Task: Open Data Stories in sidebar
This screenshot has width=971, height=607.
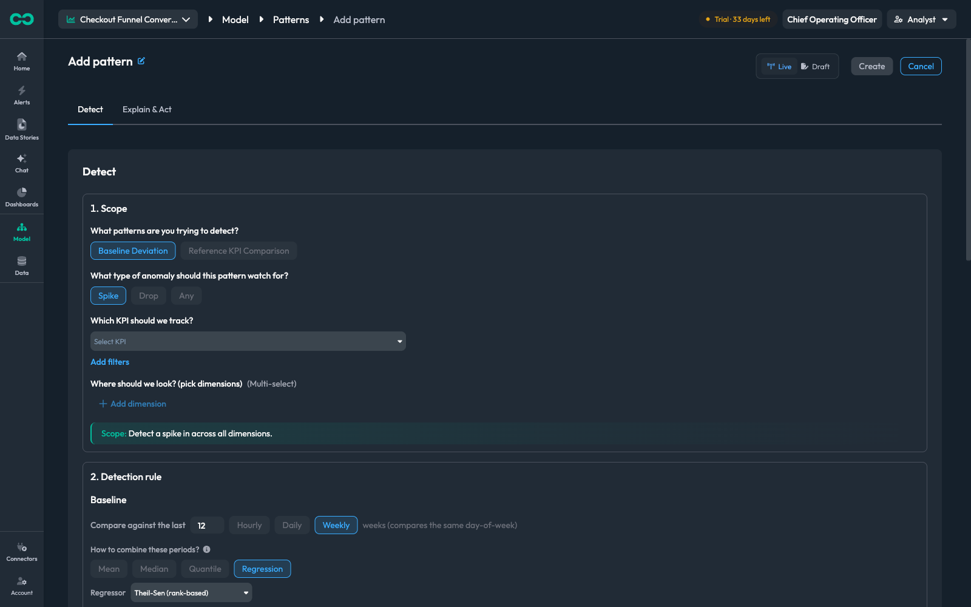Action: [22, 129]
